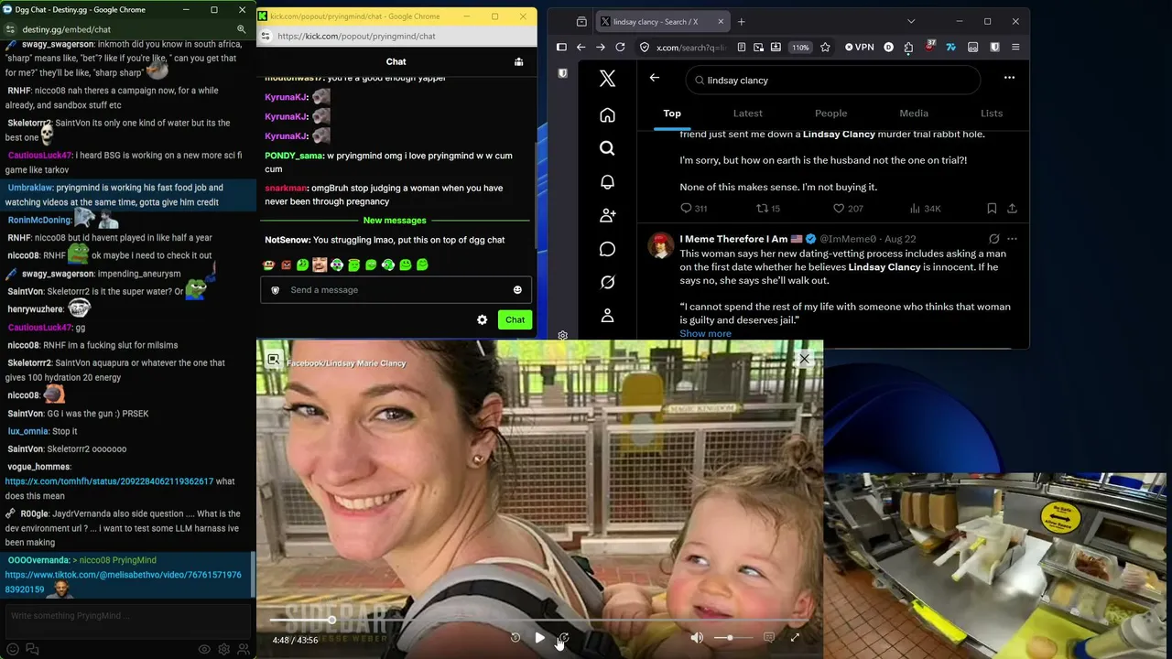The height and width of the screenshot is (659, 1172).
Task: Rewind the video with skip-back button
Action: pyautogui.click(x=515, y=638)
